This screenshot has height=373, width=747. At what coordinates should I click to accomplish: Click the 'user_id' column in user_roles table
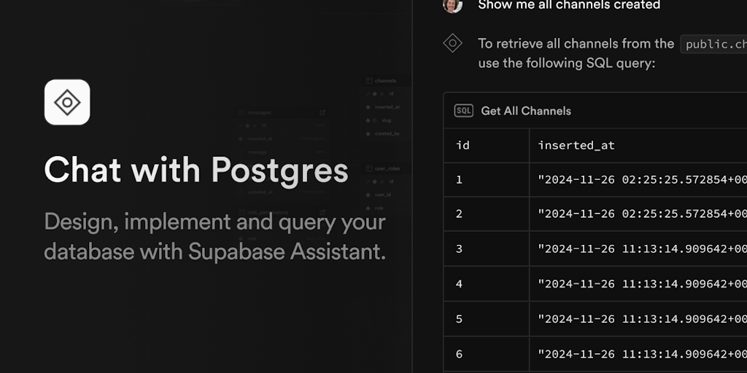384,195
